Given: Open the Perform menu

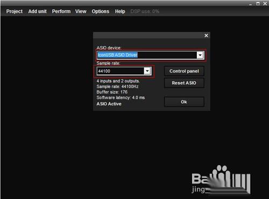Looking at the screenshot, I should 61,11.
